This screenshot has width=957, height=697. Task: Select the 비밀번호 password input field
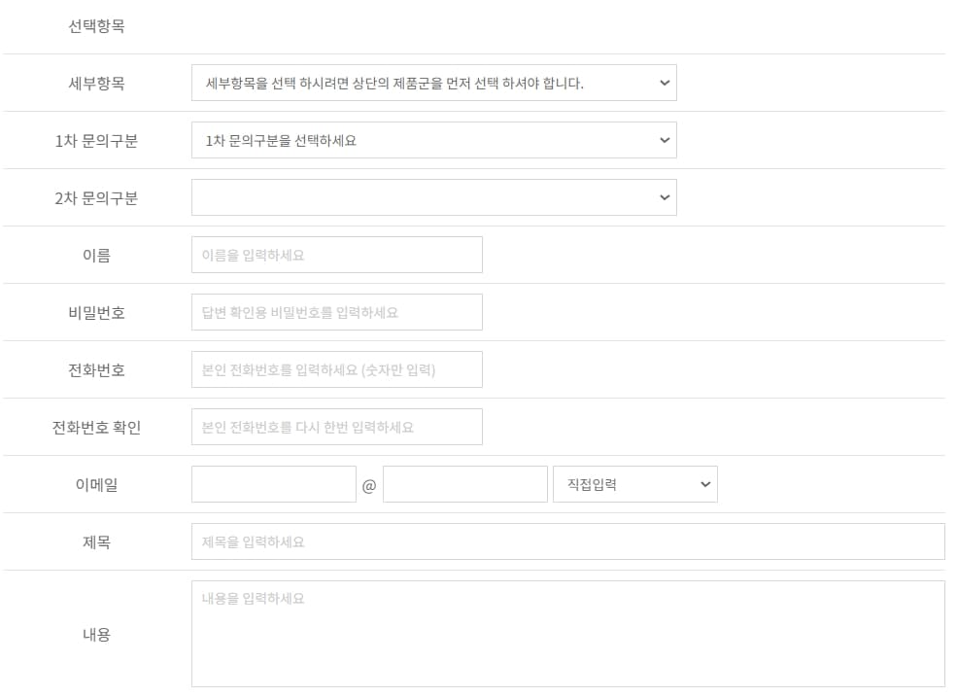(336, 311)
